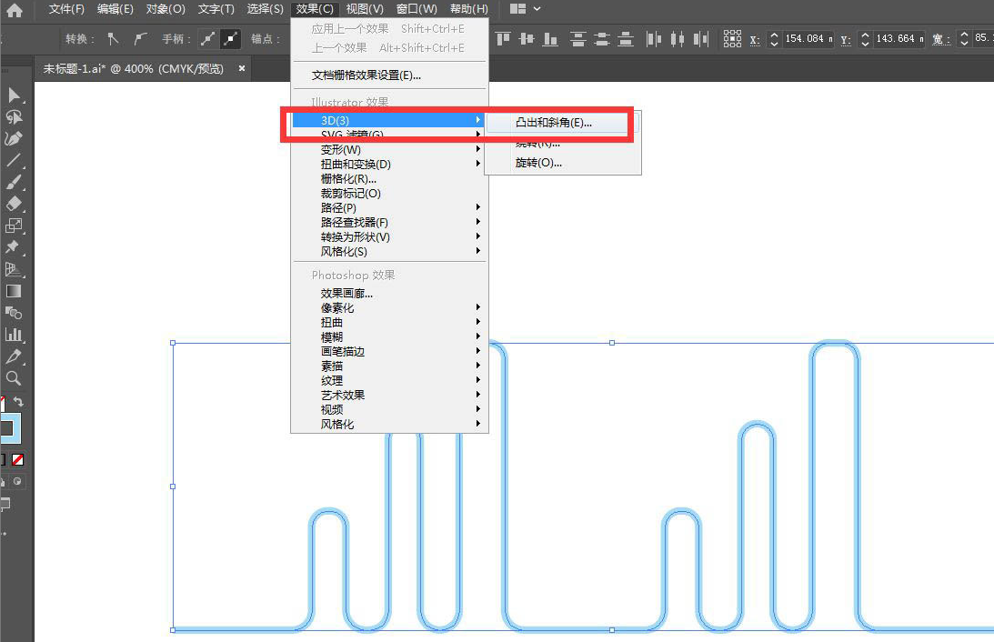This screenshot has height=642, width=994.
Task: Expand the 路径查找器(F) submenu
Action: tap(388, 223)
